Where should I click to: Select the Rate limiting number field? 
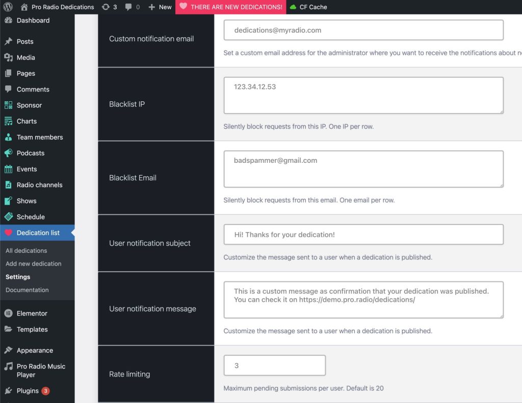pyautogui.click(x=274, y=365)
